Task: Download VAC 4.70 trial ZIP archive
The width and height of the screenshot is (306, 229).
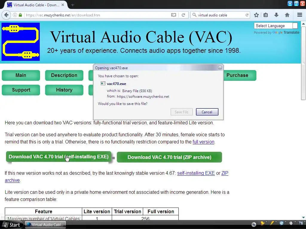Action: click(169, 157)
